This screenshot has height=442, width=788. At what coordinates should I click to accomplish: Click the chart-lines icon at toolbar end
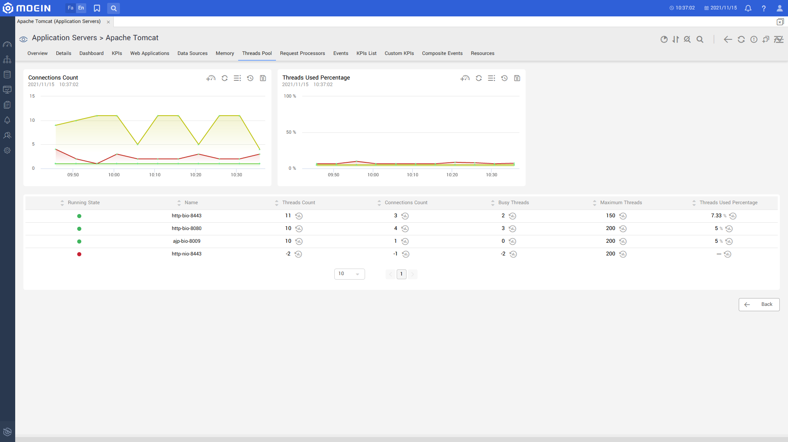[x=779, y=39]
